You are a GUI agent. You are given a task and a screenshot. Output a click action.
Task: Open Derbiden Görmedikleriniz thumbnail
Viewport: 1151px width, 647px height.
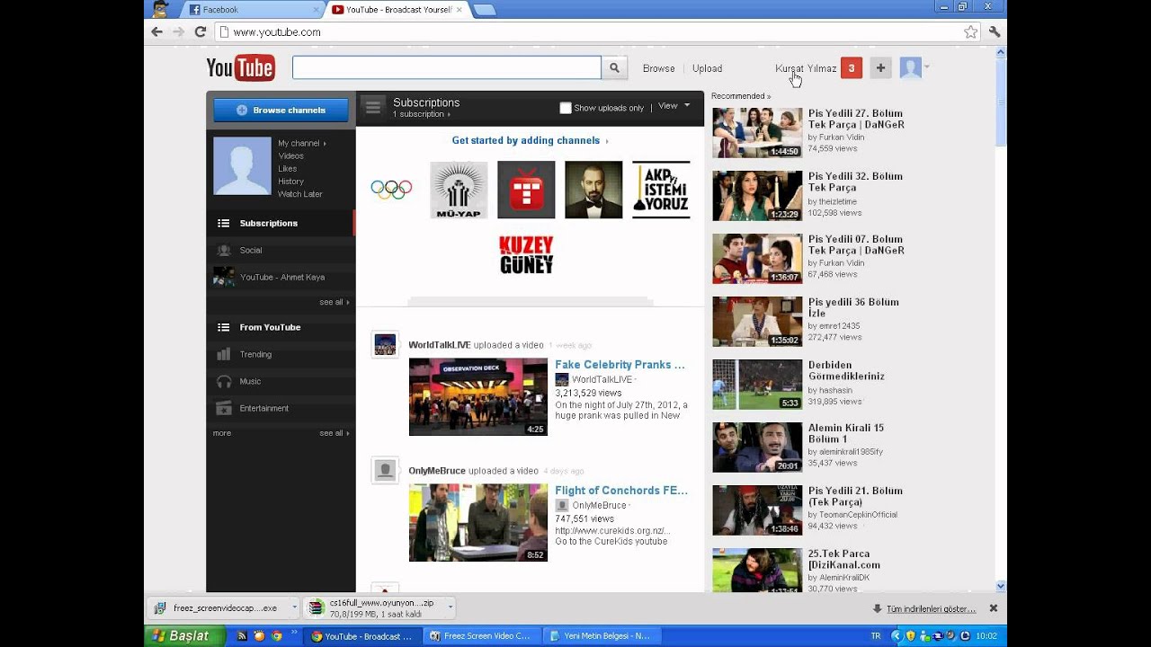[x=757, y=385]
